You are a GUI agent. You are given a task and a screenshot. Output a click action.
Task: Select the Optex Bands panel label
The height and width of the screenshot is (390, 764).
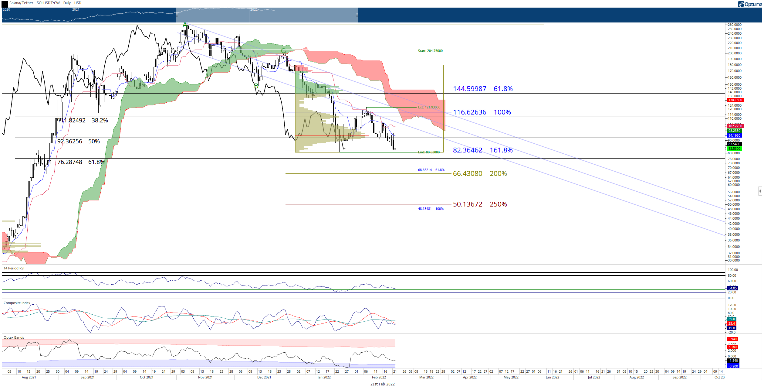[14, 337]
